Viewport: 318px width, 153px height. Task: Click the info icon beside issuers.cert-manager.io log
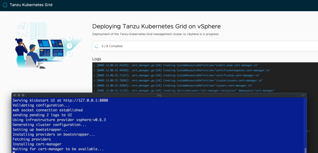coord(94,85)
